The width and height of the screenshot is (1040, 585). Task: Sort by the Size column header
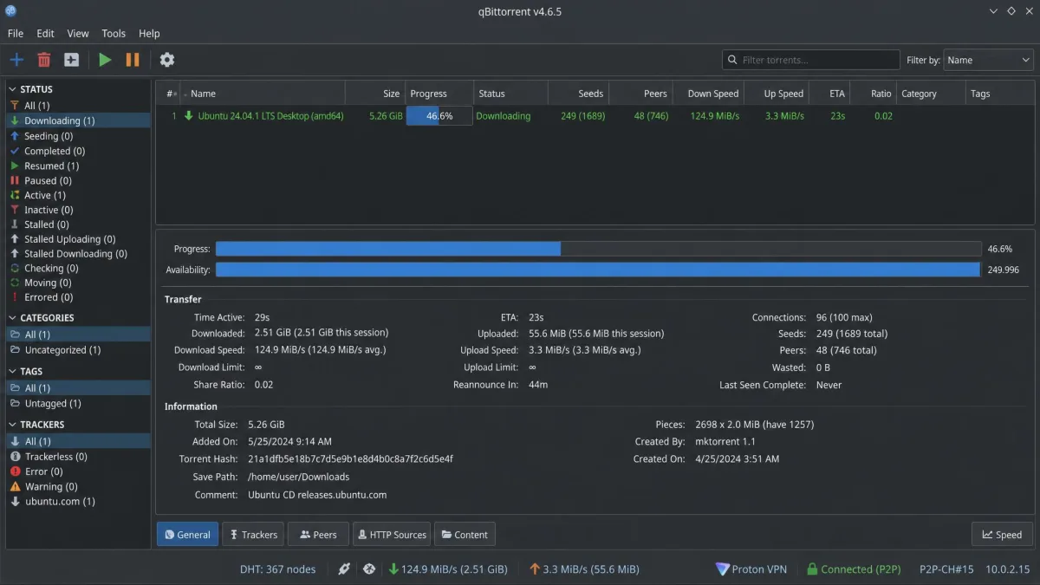click(375, 94)
